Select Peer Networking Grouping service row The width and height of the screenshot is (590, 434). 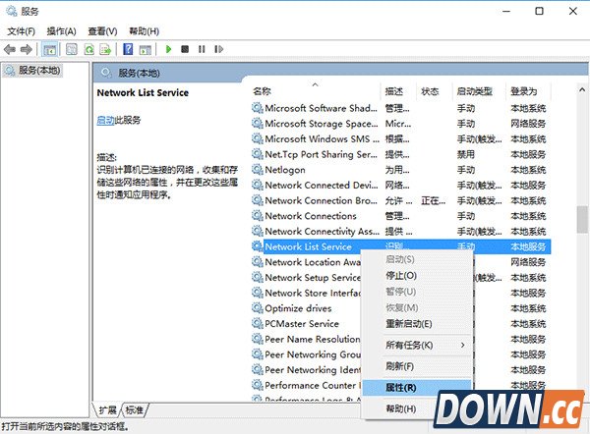(x=306, y=354)
